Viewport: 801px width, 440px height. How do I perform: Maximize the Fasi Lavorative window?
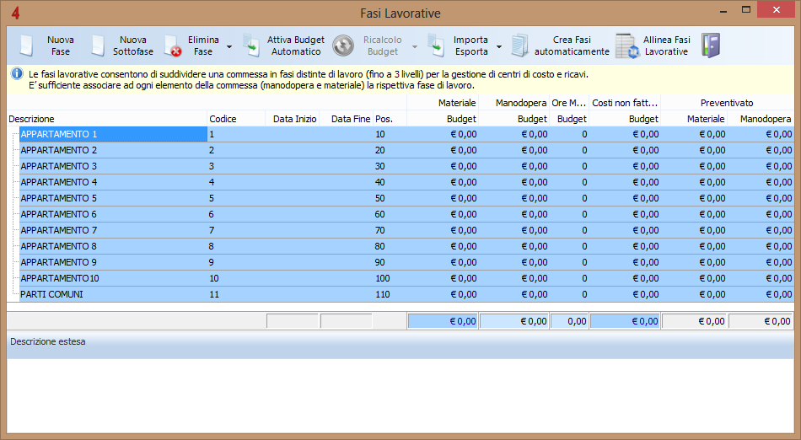coord(746,10)
